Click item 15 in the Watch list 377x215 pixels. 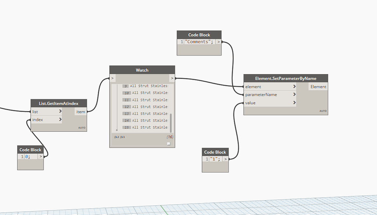[145, 127]
